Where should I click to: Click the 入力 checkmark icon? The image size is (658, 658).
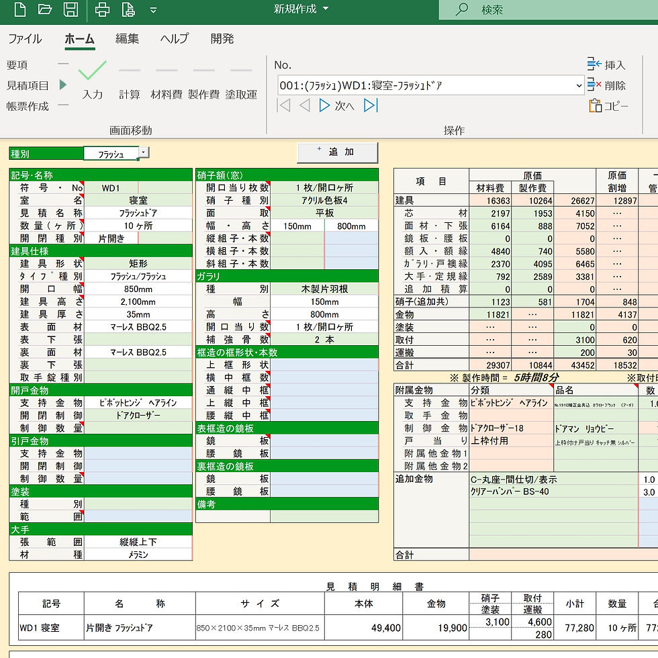pyautogui.click(x=93, y=70)
